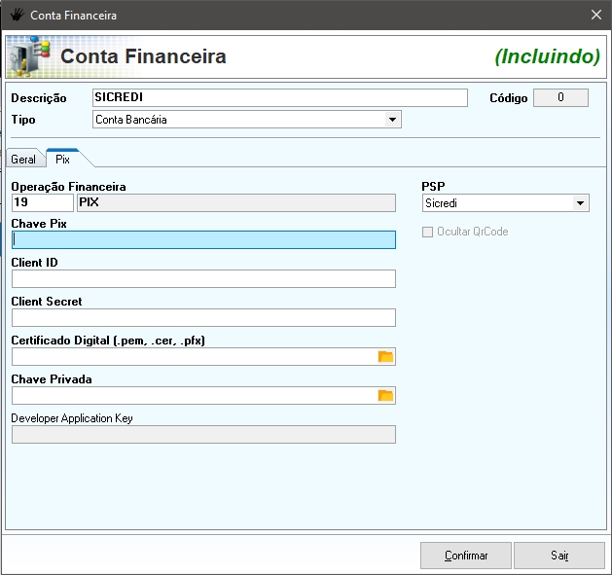Image resolution: width=612 pixels, height=575 pixels.
Task: Select the Pix tab
Action: (x=63, y=159)
